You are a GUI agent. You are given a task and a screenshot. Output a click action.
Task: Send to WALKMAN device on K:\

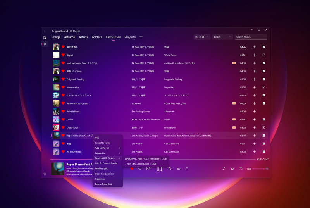[146, 159]
